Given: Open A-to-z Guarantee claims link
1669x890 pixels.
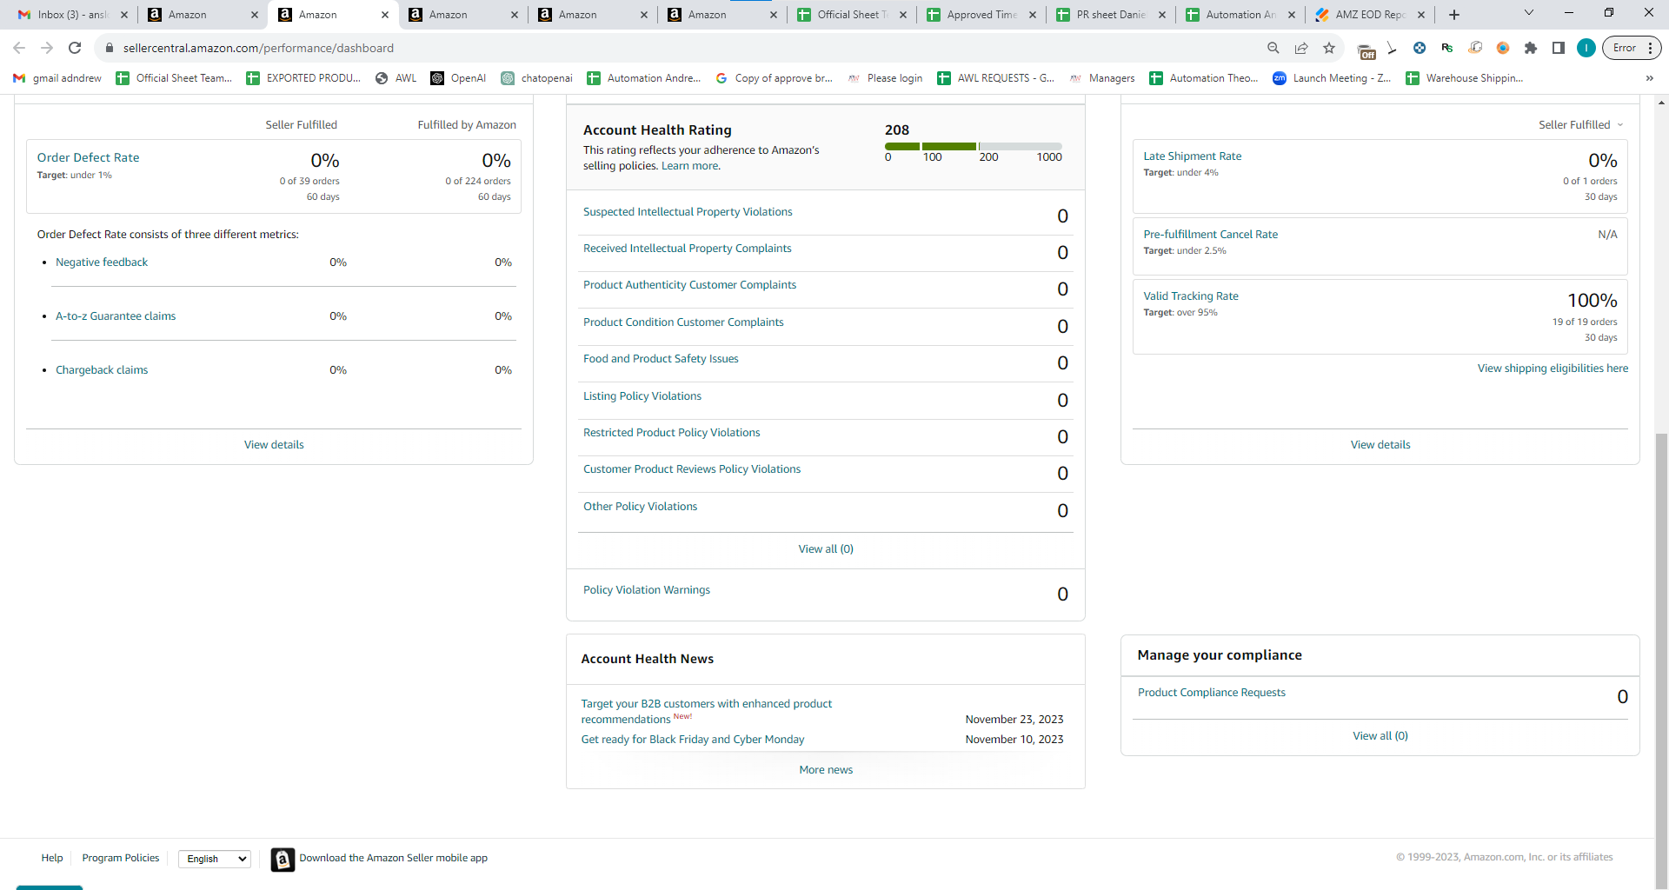Looking at the screenshot, I should pos(116,316).
